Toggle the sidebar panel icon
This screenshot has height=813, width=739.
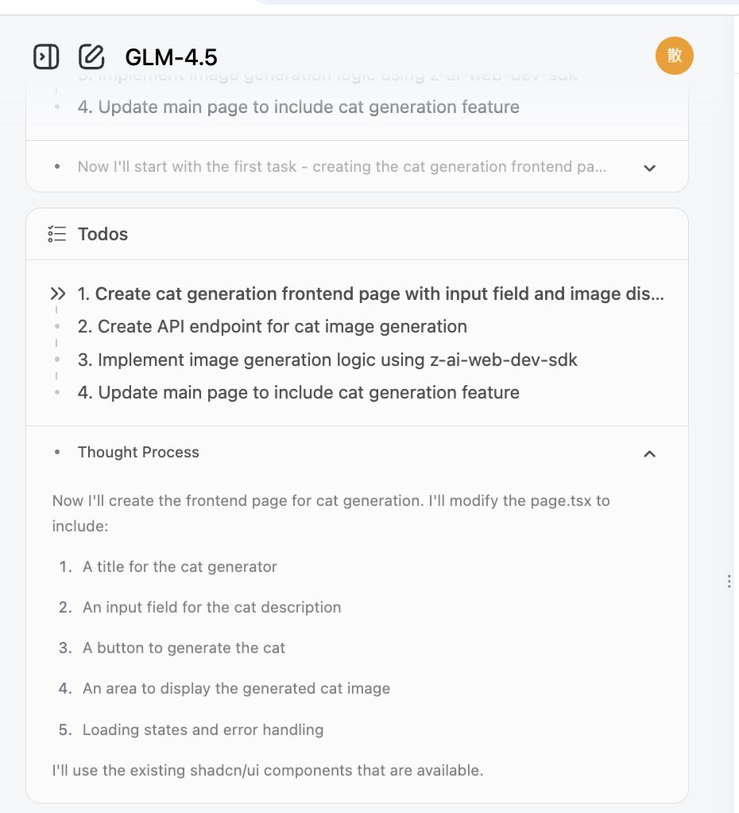(46, 56)
